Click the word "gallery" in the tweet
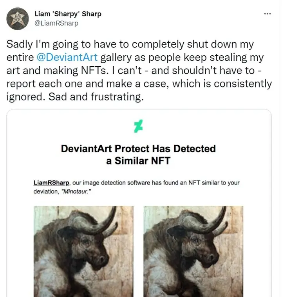This screenshot has width=282, height=297. click(114, 58)
